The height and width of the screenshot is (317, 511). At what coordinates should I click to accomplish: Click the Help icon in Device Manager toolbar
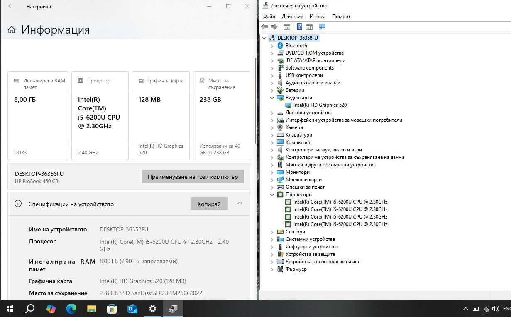coord(299,26)
